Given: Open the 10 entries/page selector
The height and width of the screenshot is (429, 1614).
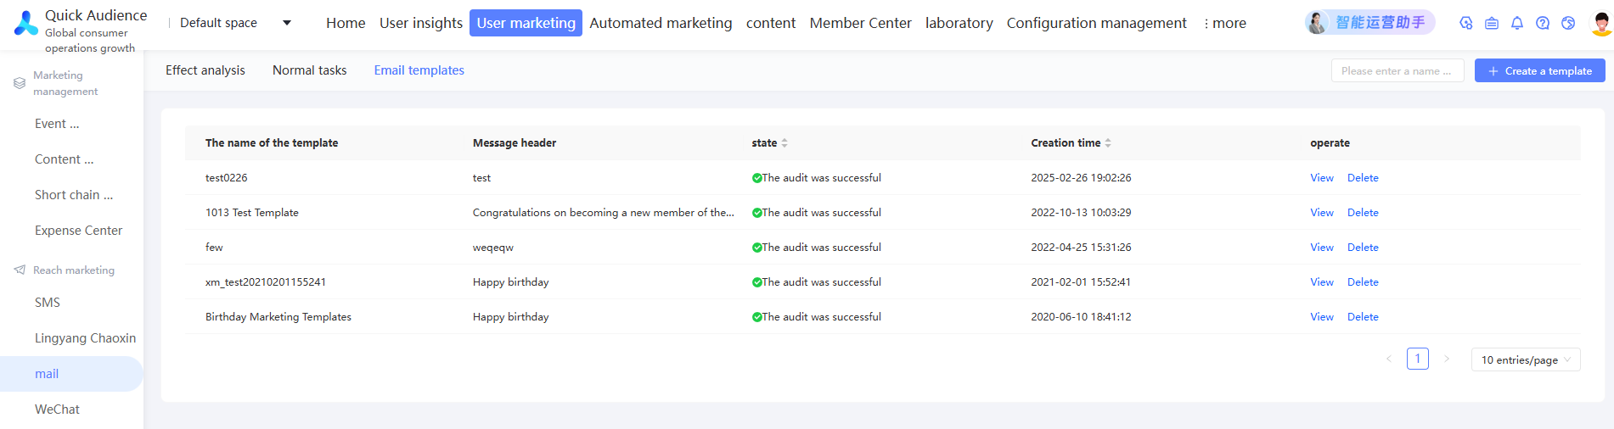Looking at the screenshot, I should pyautogui.click(x=1525, y=359).
